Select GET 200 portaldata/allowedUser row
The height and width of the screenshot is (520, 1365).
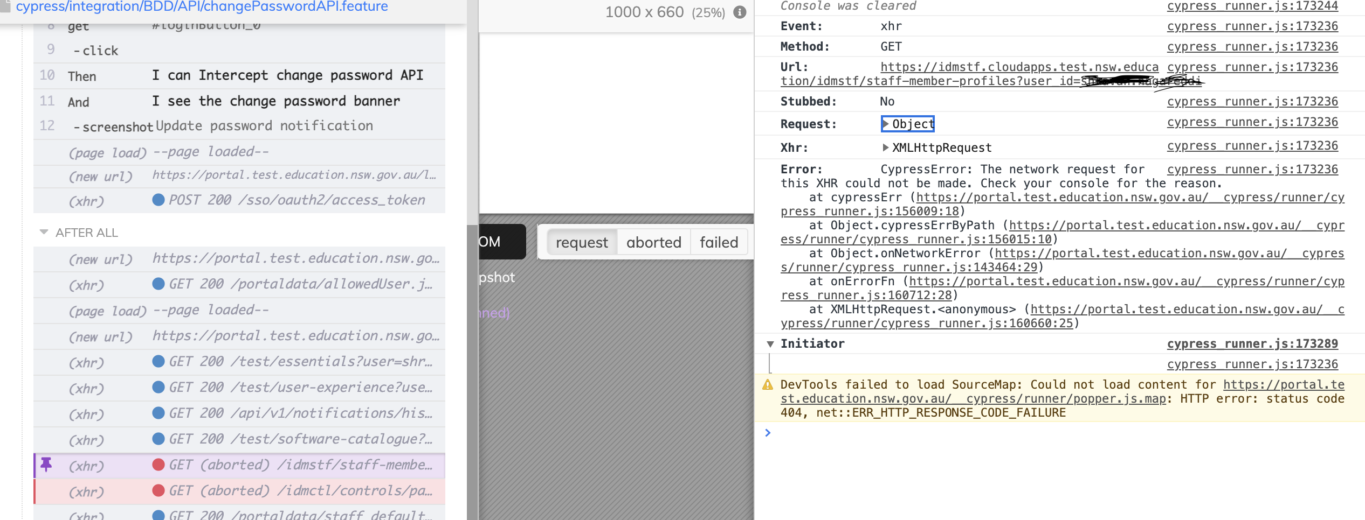pyautogui.click(x=239, y=284)
